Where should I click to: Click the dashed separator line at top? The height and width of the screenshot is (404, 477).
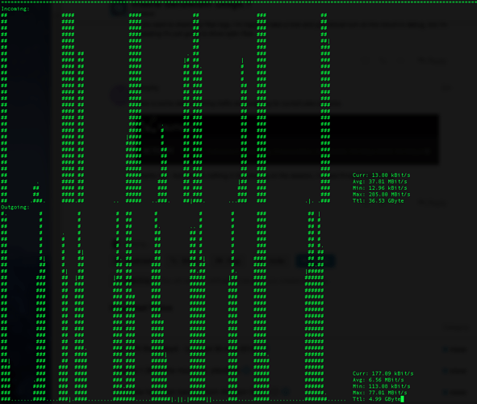pyautogui.click(x=239, y=2)
